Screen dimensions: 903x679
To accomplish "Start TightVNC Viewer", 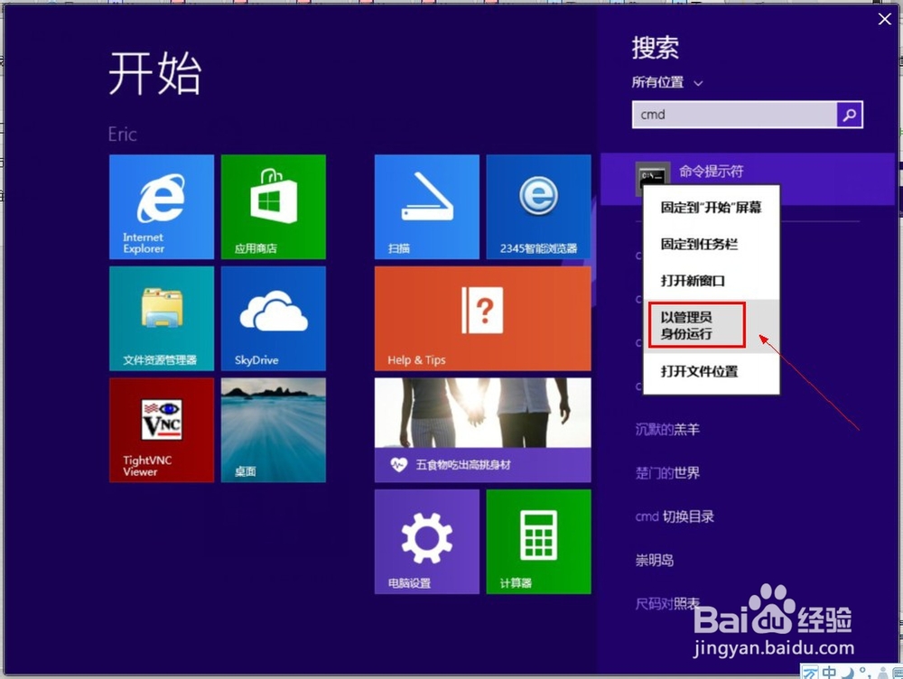I will pos(161,429).
